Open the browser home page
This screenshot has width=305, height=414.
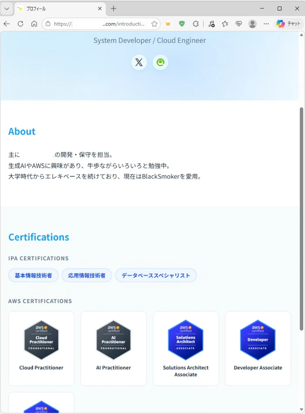coord(34,24)
